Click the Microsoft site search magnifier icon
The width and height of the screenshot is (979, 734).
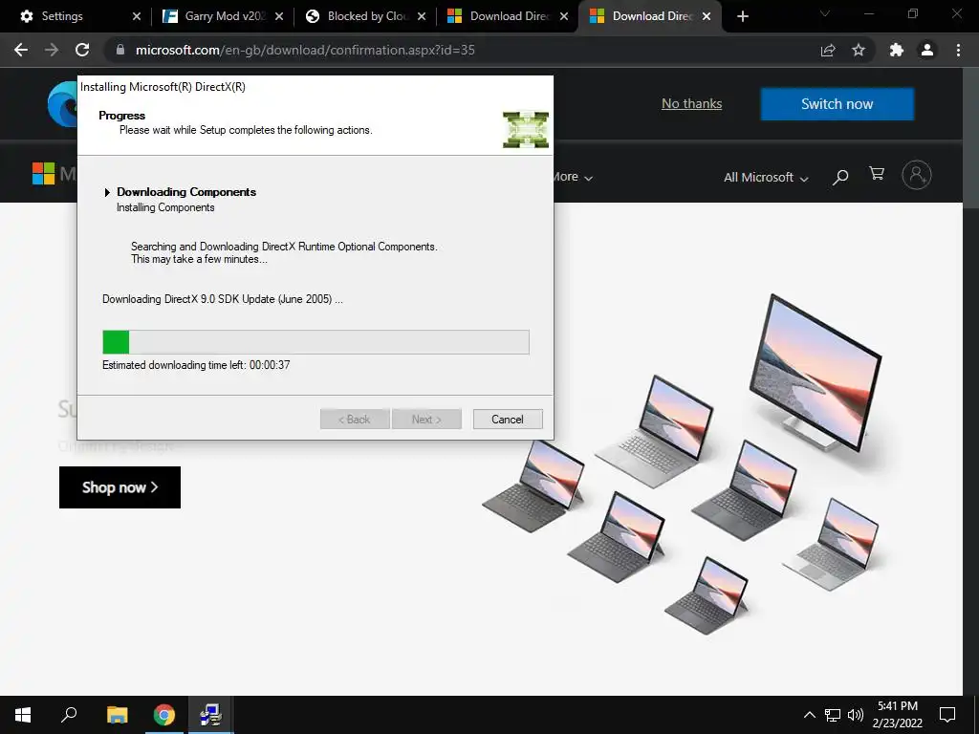tap(840, 177)
